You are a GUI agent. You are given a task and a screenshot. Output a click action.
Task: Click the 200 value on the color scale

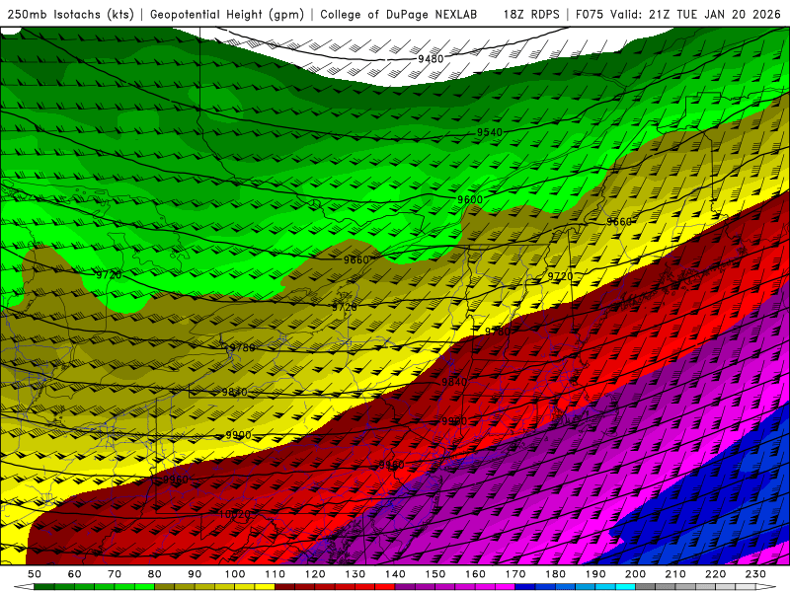[x=635, y=574]
